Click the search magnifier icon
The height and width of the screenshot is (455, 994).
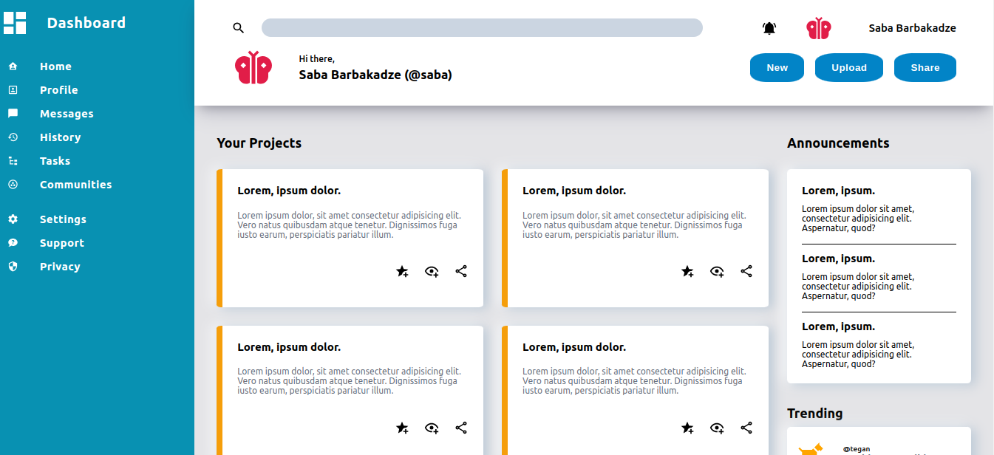[238, 27]
